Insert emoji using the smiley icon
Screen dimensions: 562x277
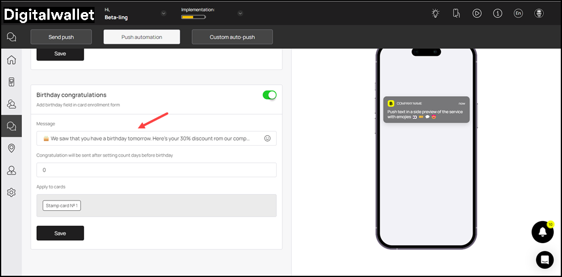pos(267,139)
